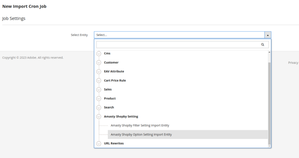Expand the Cart Price Rule chevron icon
This screenshot has height=158, width=299.
99,81
